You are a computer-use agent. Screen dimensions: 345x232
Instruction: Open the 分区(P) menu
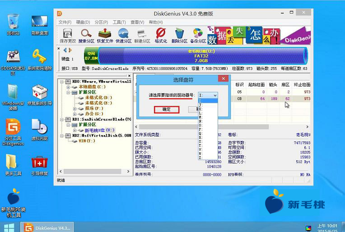[x=101, y=22]
